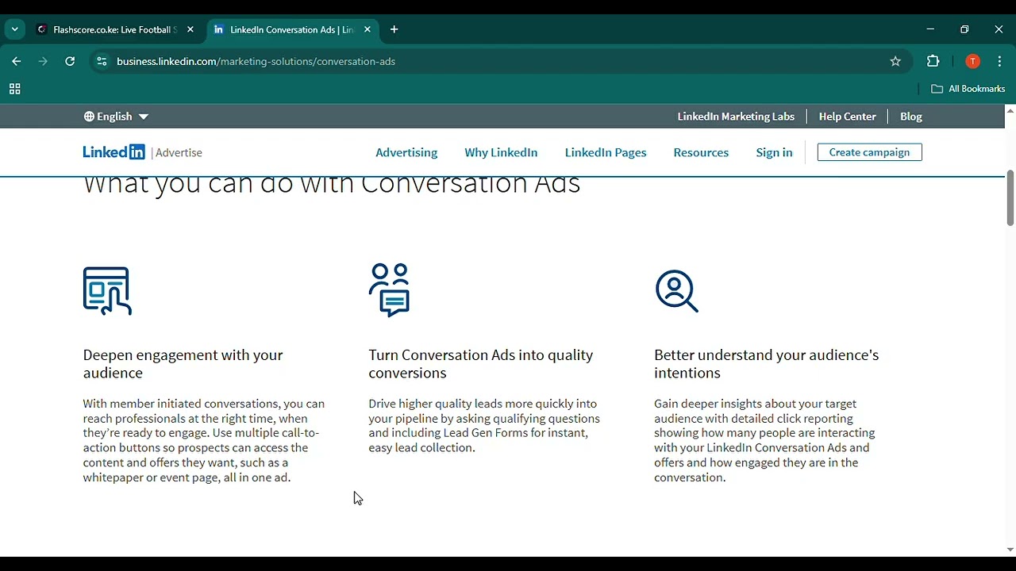Minimize the Chrome window
The width and height of the screenshot is (1016, 571).
click(x=930, y=29)
